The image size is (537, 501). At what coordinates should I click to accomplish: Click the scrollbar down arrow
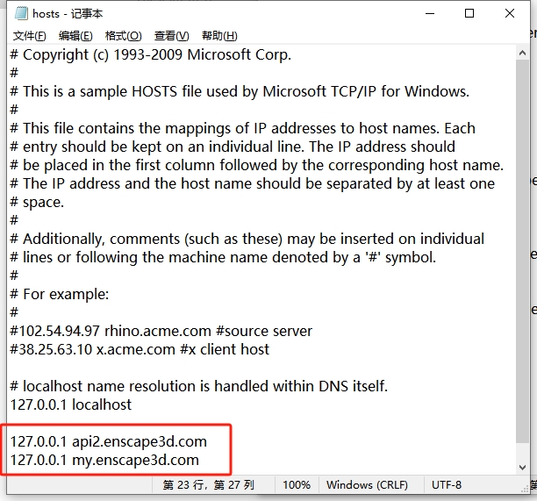click(522, 468)
